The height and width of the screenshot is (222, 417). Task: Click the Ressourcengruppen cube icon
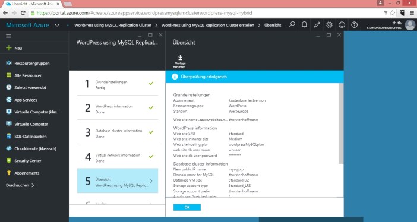click(9, 63)
